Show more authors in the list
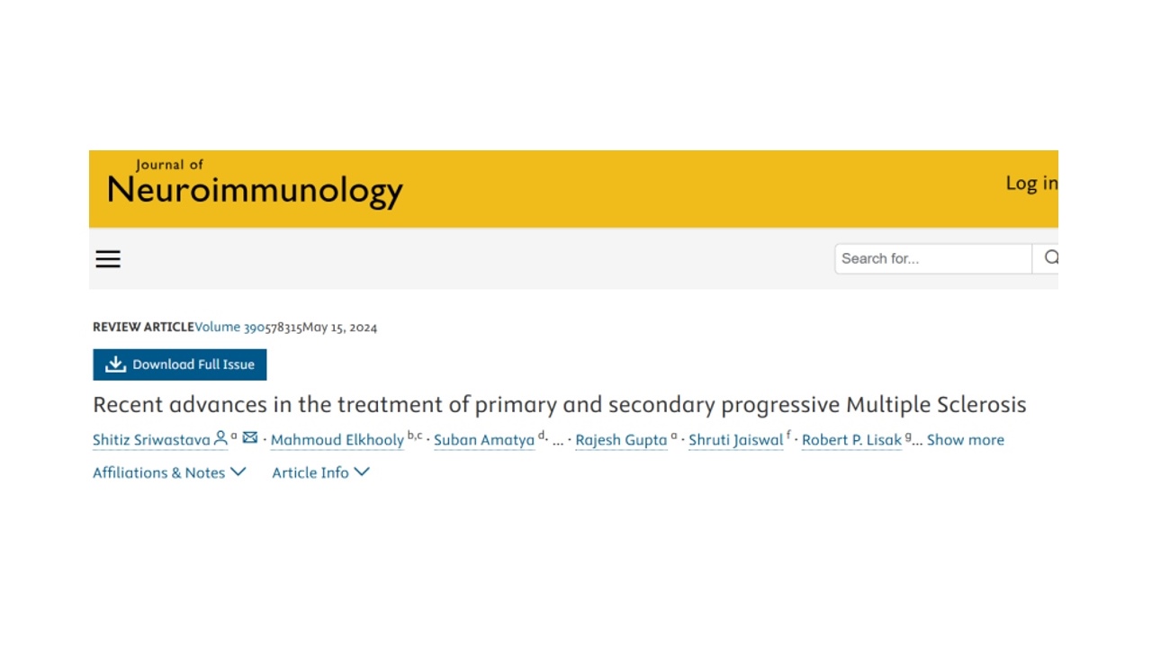The width and height of the screenshot is (1152, 648). [x=965, y=440]
